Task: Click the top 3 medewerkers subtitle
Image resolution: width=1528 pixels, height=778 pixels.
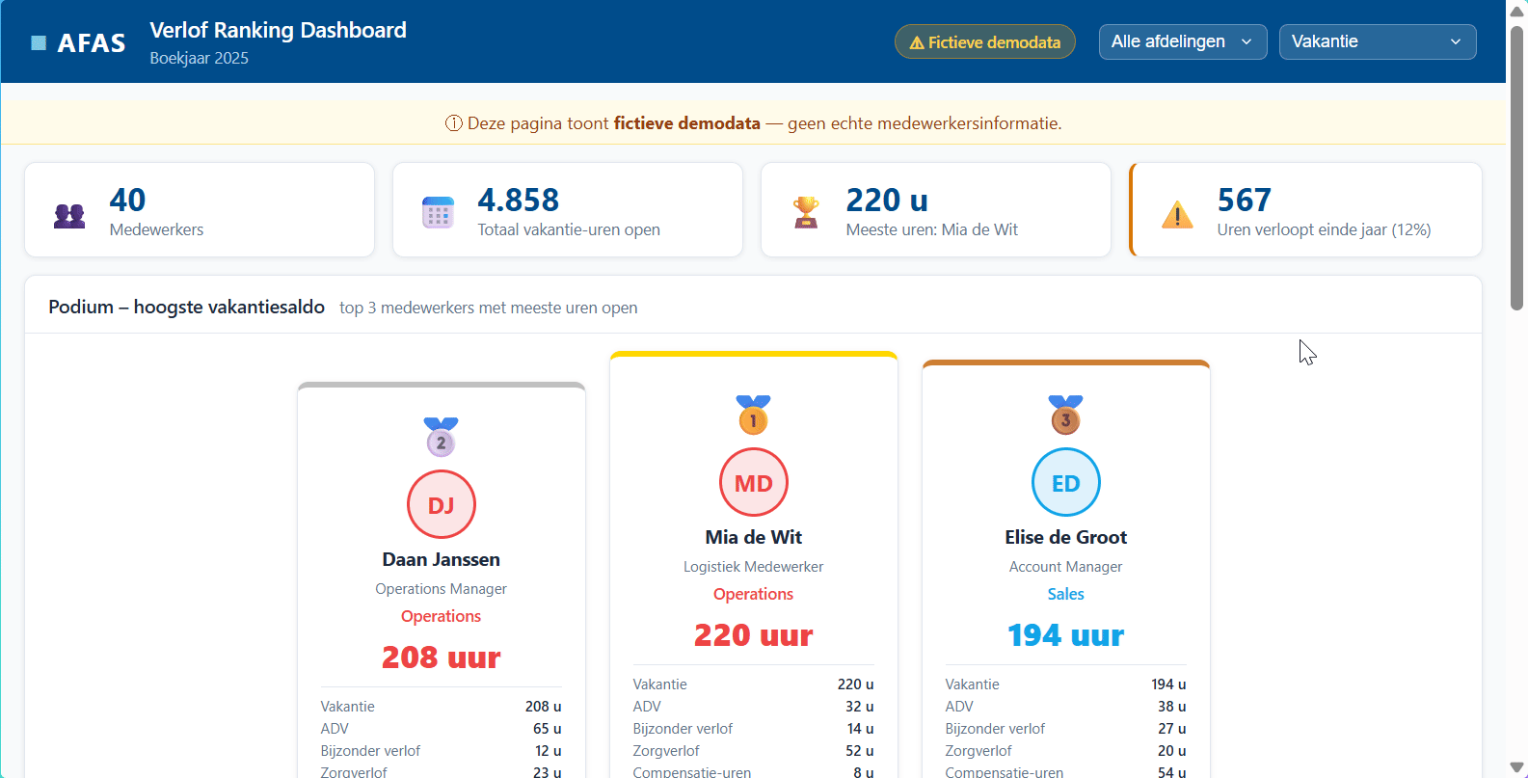Action: (489, 308)
